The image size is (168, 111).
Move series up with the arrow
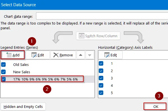(81, 55)
